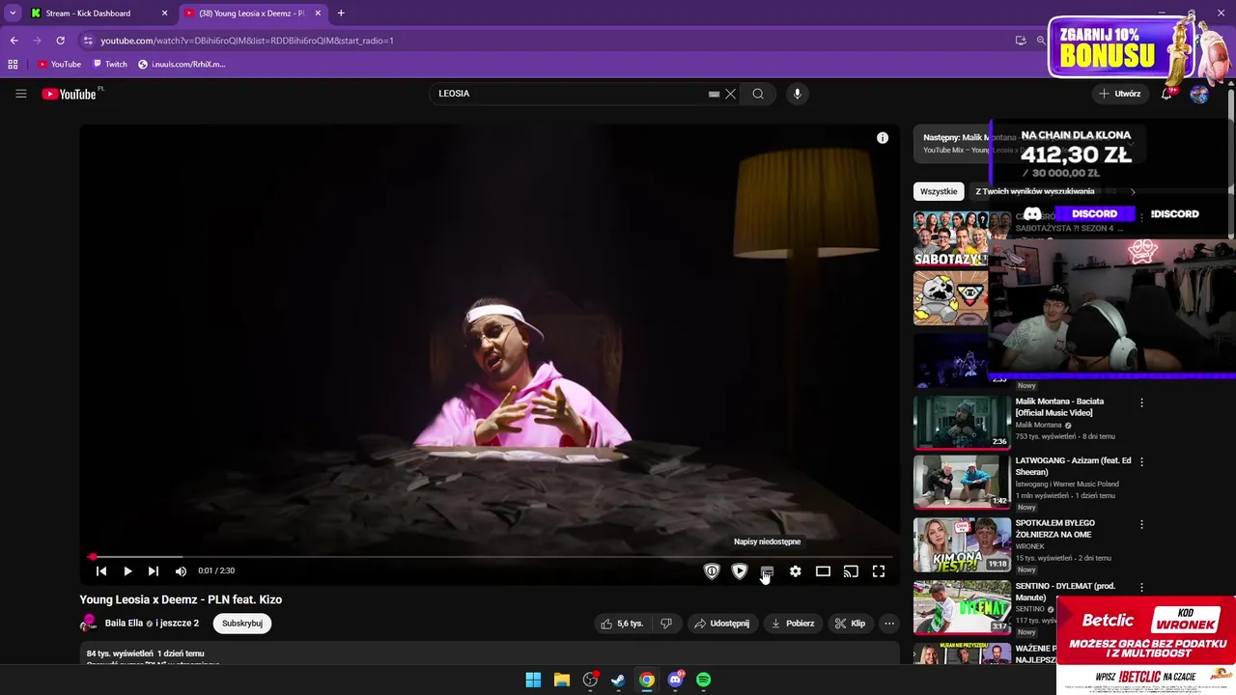Play the video
This screenshot has height=695, width=1236.
point(127,571)
